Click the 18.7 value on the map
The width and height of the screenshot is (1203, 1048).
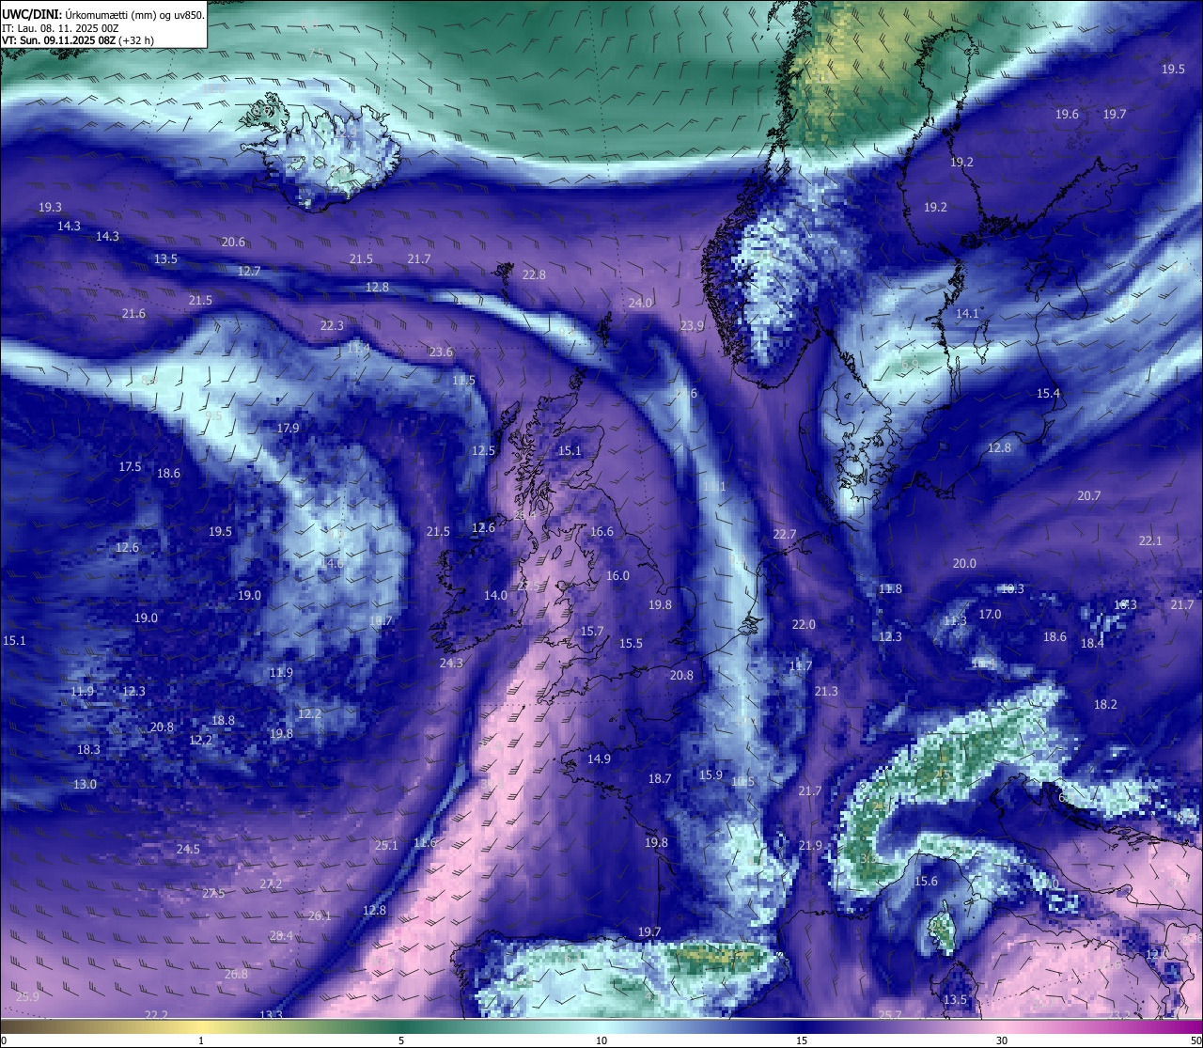(660, 779)
